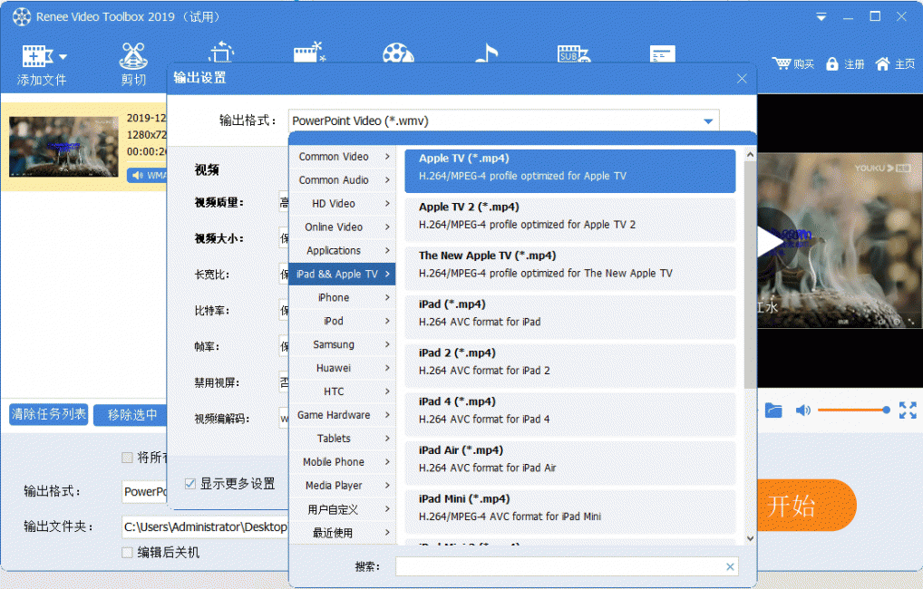Select the iPad && Apple TV category
Viewport: 923px width, 589px height.
pyautogui.click(x=342, y=275)
